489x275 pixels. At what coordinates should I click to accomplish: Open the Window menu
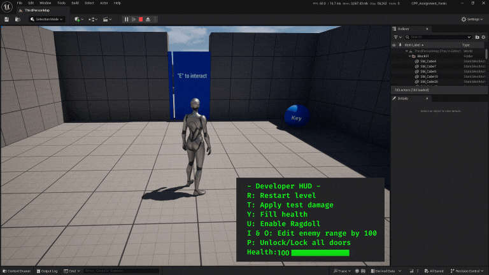[45, 3]
